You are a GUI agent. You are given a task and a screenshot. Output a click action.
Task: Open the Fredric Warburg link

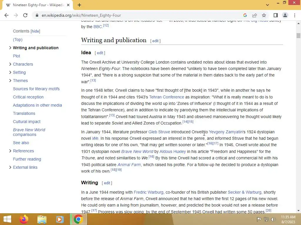click(x=148, y=192)
